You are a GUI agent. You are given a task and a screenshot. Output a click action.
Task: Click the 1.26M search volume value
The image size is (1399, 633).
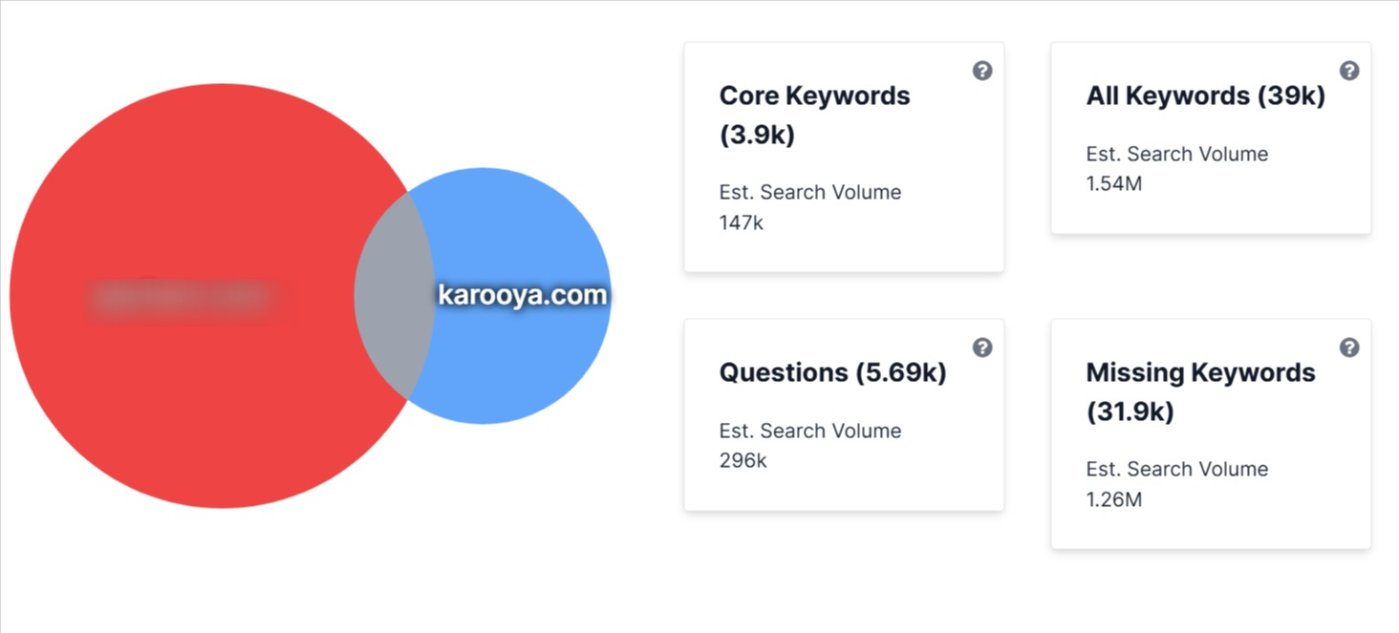pos(1114,499)
